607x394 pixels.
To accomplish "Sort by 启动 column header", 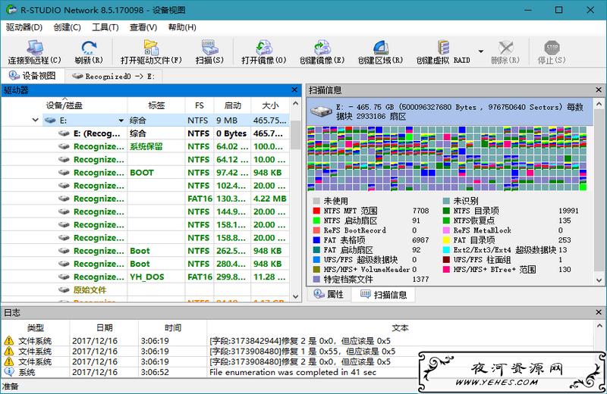I will coord(232,105).
